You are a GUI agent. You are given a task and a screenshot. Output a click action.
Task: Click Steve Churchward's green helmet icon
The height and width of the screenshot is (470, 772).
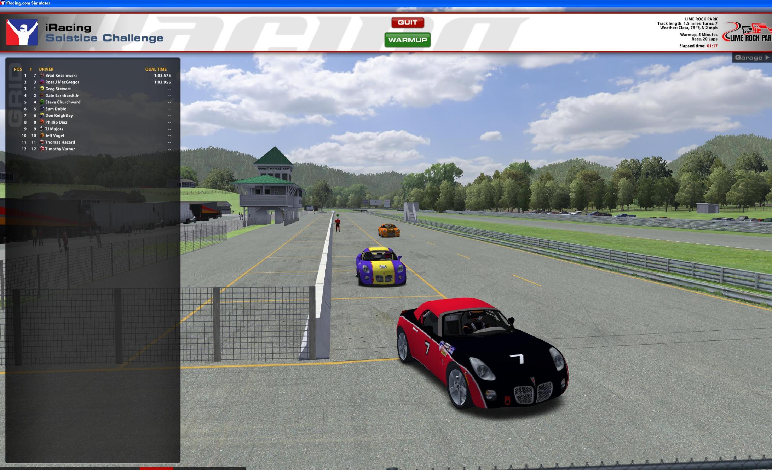tap(42, 102)
